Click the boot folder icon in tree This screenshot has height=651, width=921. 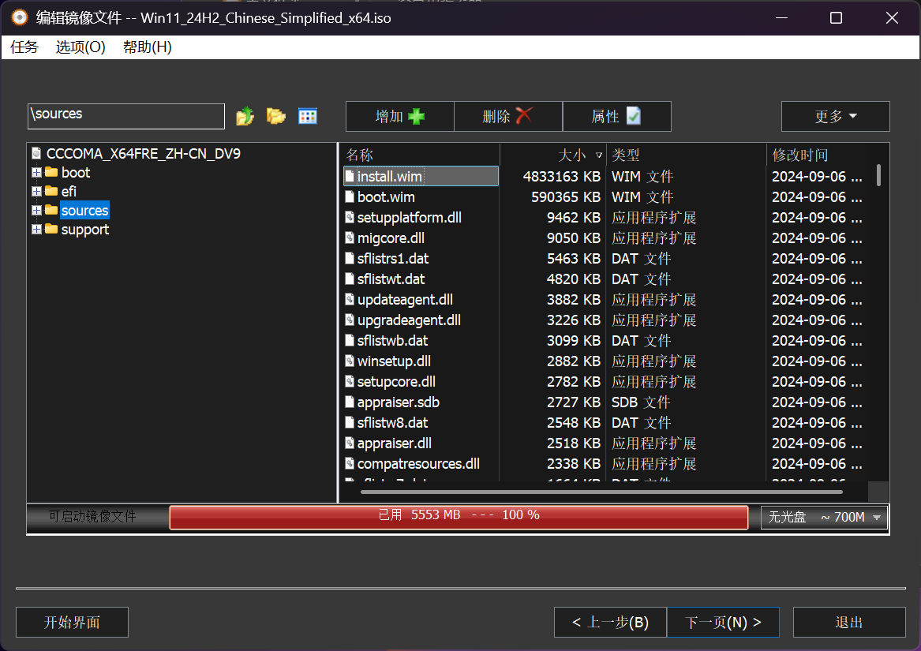pos(51,172)
